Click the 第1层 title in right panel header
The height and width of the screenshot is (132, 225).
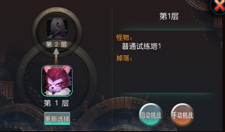coord(169,16)
